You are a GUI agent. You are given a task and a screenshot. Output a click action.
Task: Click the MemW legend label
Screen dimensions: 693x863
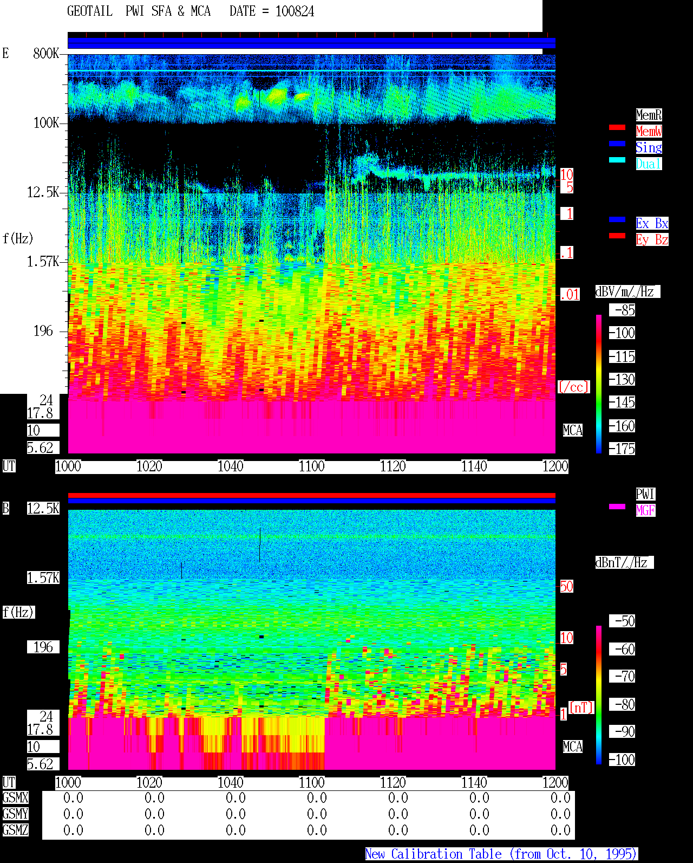[x=649, y=131]
